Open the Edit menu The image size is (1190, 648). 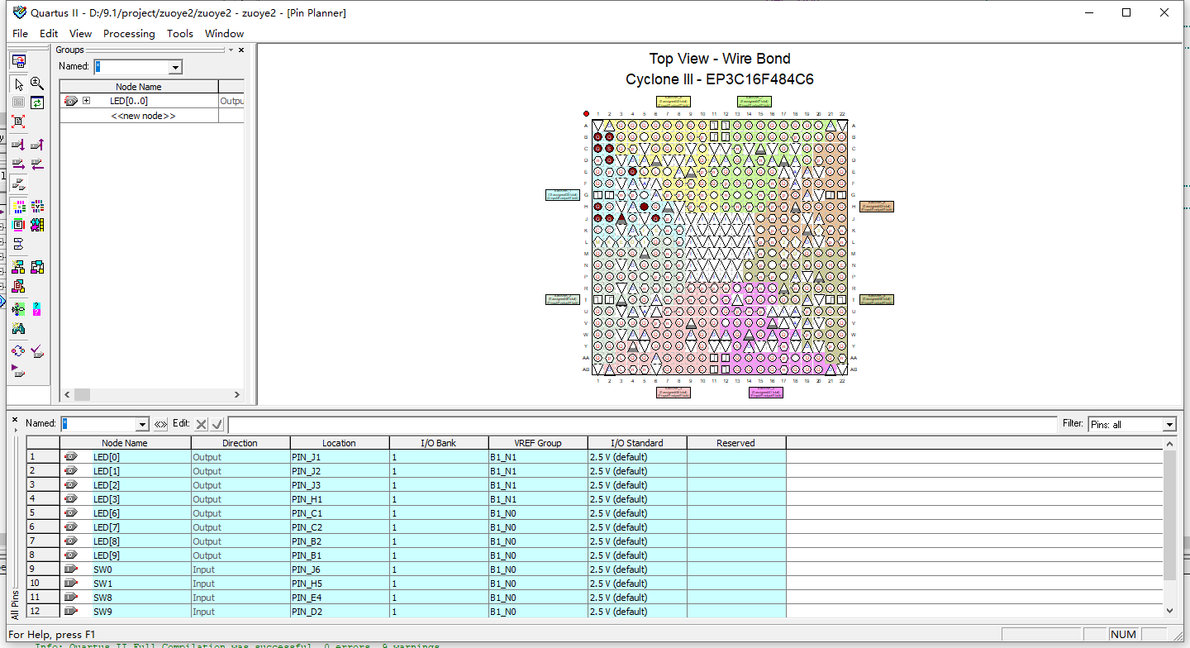(x=49, y=34)
